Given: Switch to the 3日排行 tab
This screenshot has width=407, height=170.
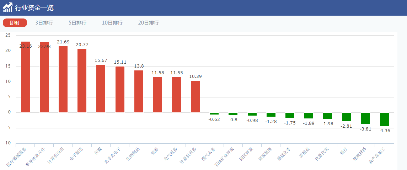Looking at the screenshot, I should 44,23.
